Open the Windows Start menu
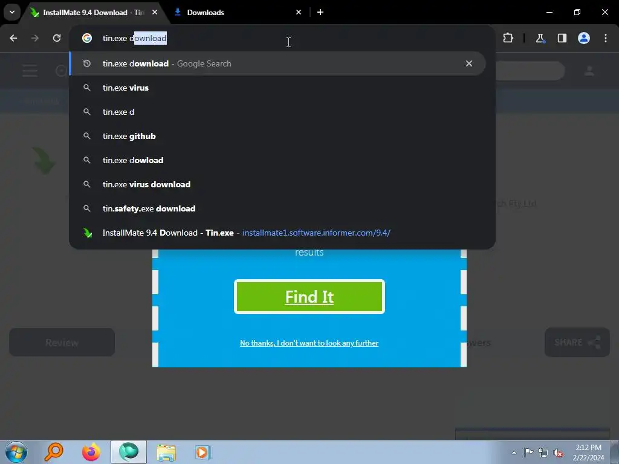Screen dimensions: 619x464 pyautogui.click(x=16, y=452)
